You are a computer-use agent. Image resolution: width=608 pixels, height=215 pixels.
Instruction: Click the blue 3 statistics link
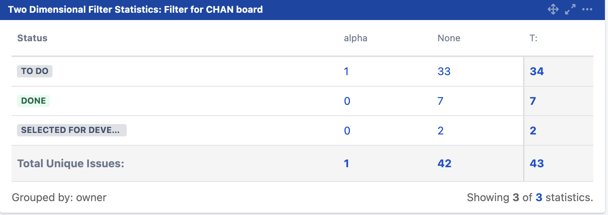tap(539, 198)
